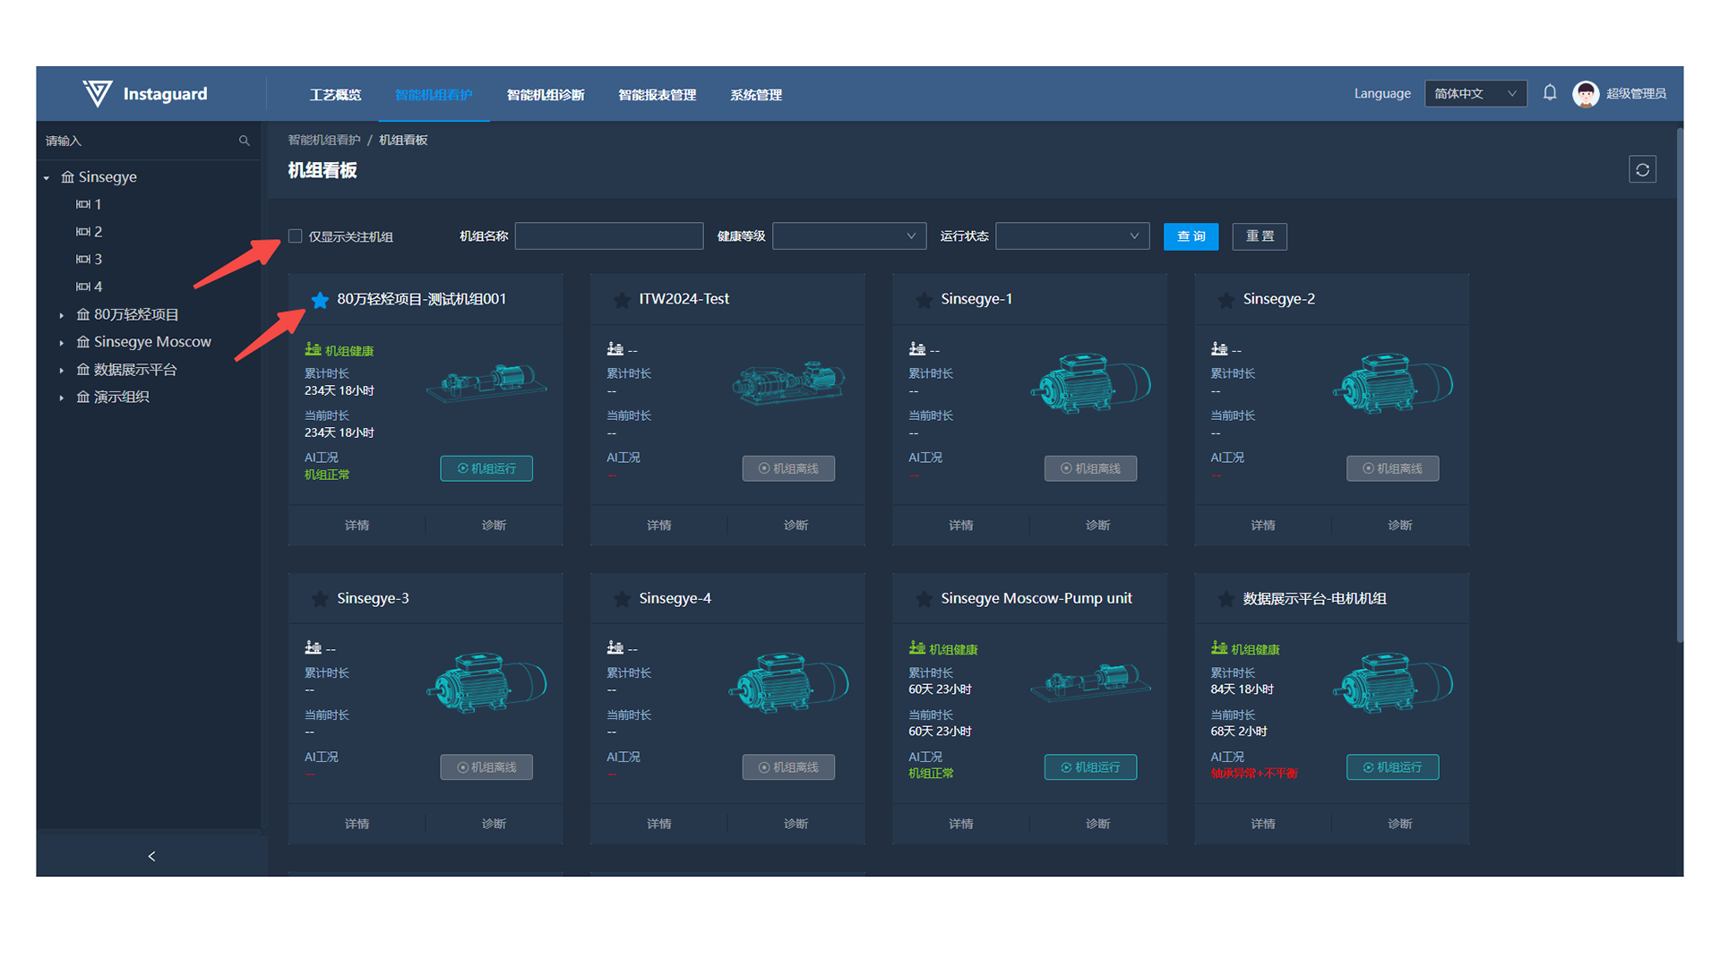The width and height of the screenshot is (1720, 967).
Task: Click 机组运行 status on 数据展示平台-电机机组
Action: tap(1392, 767)
